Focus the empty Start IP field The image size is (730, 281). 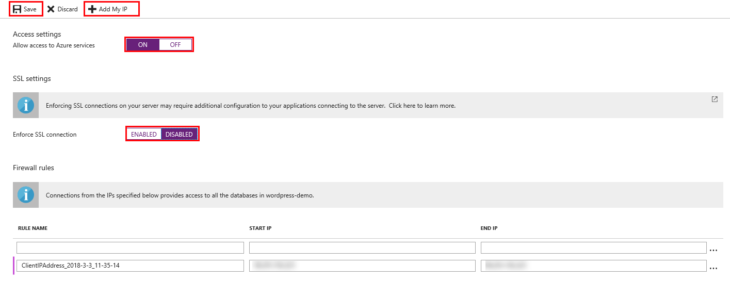[x=362, y=248]
